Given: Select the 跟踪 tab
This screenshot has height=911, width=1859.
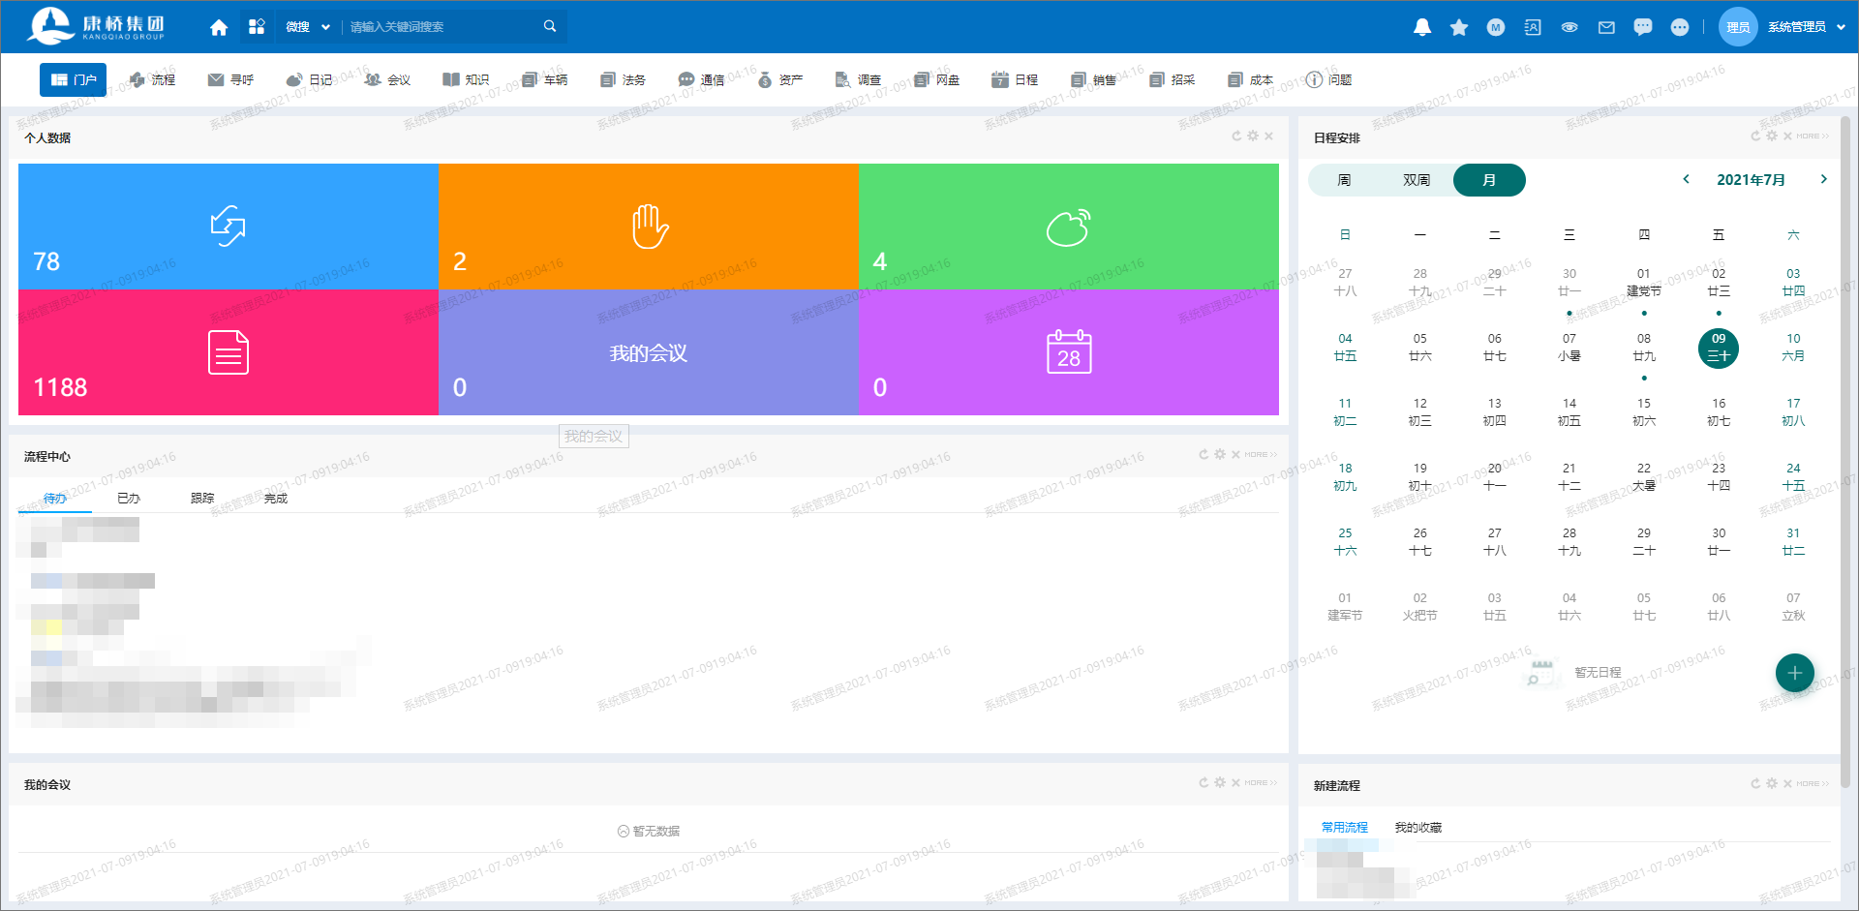Looking at the screenshot, I should 202,499.
